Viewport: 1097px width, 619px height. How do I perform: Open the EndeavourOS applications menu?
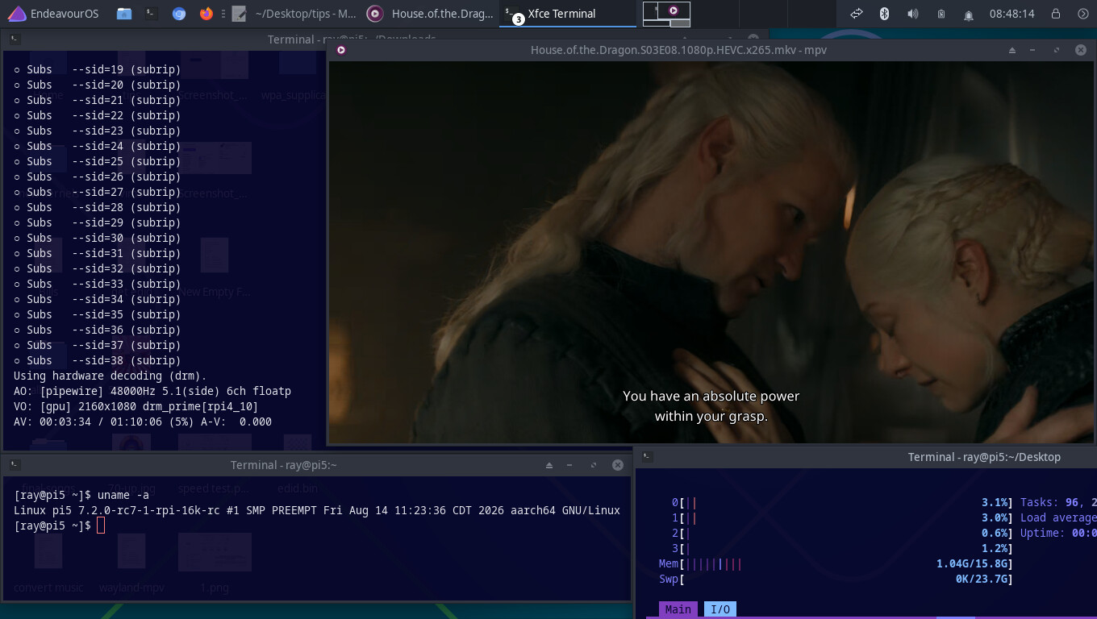pyautogui.click(x=53, y=13)
